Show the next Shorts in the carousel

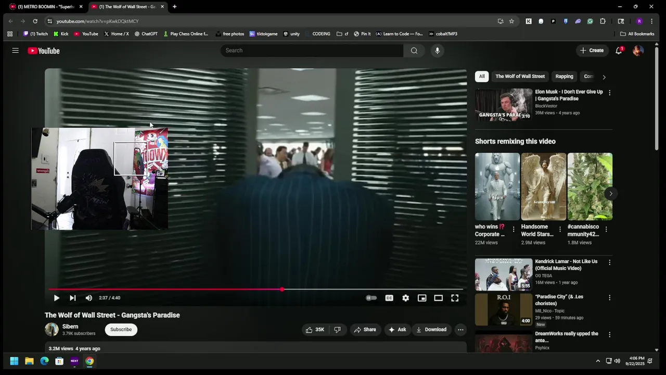[611, 194]
